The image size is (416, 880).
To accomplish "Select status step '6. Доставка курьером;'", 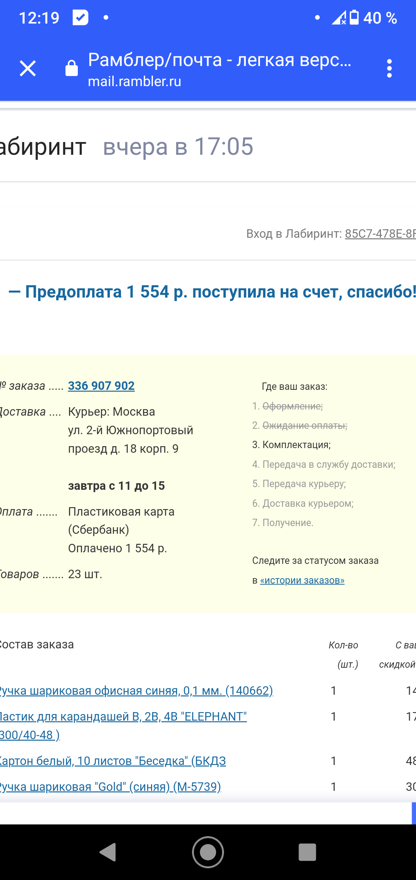I will (303, 503).
